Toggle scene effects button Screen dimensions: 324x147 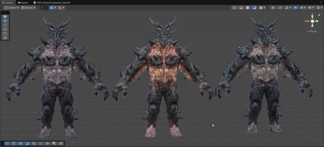pyautogui.click(x=287, y=8)
